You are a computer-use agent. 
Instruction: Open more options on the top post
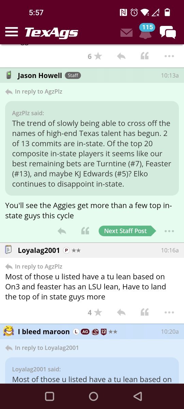(169, 56)
